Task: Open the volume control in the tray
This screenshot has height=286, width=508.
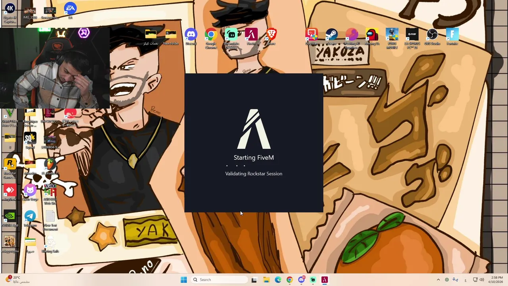Action: pos(482,280)
